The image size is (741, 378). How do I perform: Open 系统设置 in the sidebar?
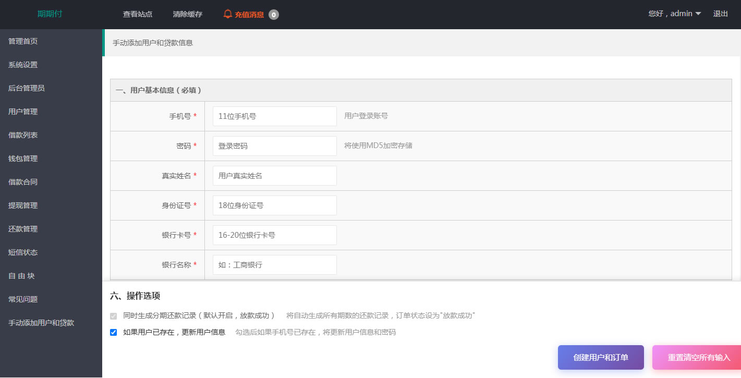tap(23, 65)
